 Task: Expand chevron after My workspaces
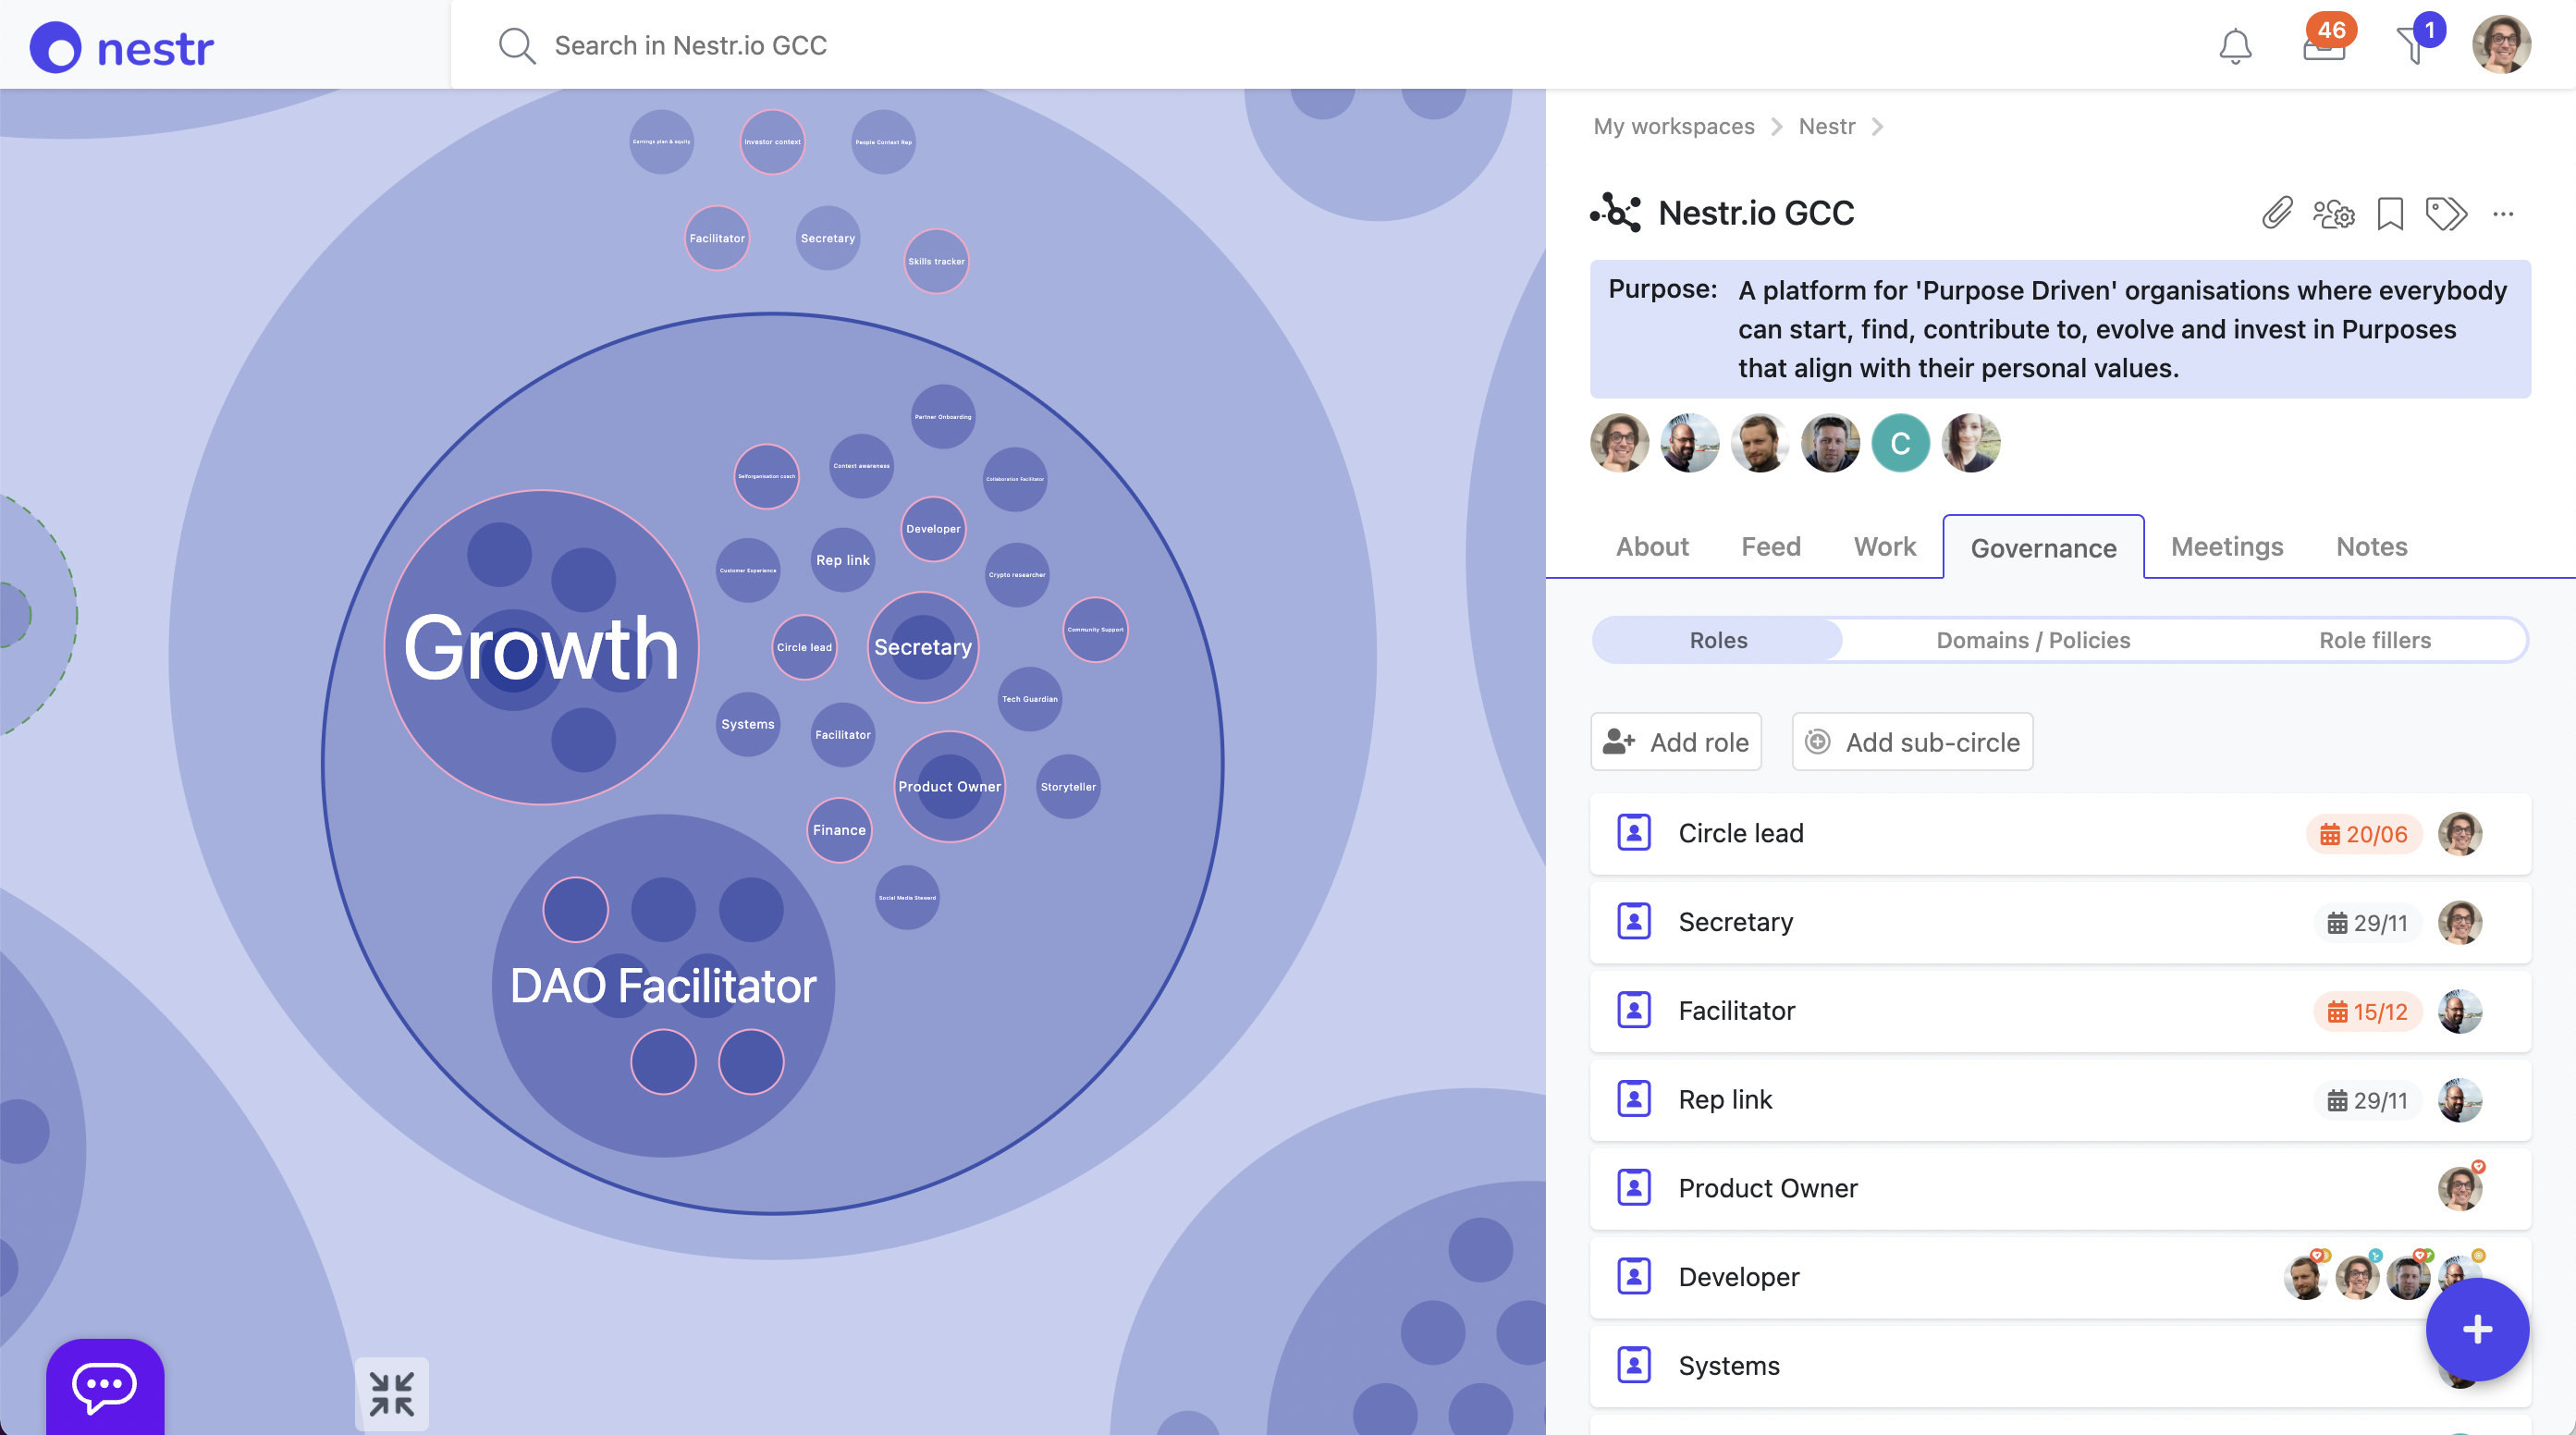coord(1776,127)
